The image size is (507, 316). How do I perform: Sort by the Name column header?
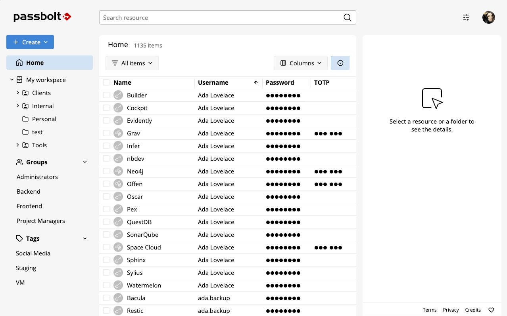pos(122,82)
